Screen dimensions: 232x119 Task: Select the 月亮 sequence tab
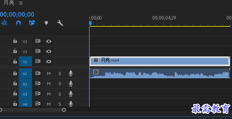click(9, 3)
